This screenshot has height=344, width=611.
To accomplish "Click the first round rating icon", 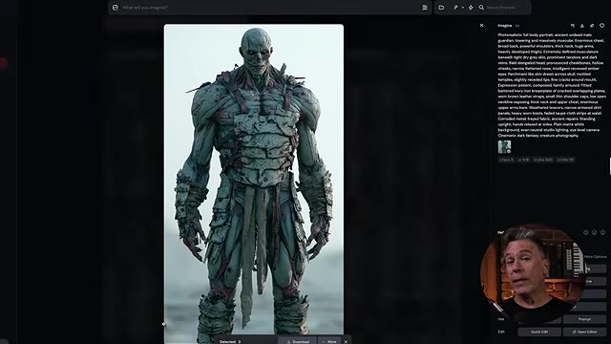I will click(x=585, y=232).
